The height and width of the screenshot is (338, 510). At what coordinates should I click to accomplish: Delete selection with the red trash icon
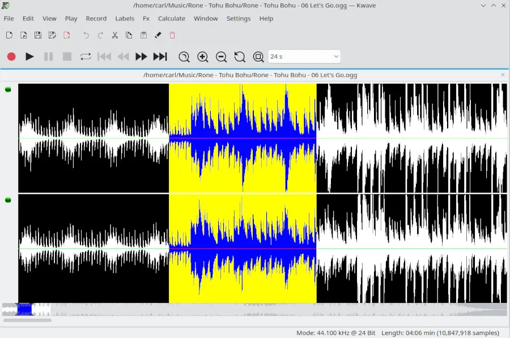pos(172,35)
